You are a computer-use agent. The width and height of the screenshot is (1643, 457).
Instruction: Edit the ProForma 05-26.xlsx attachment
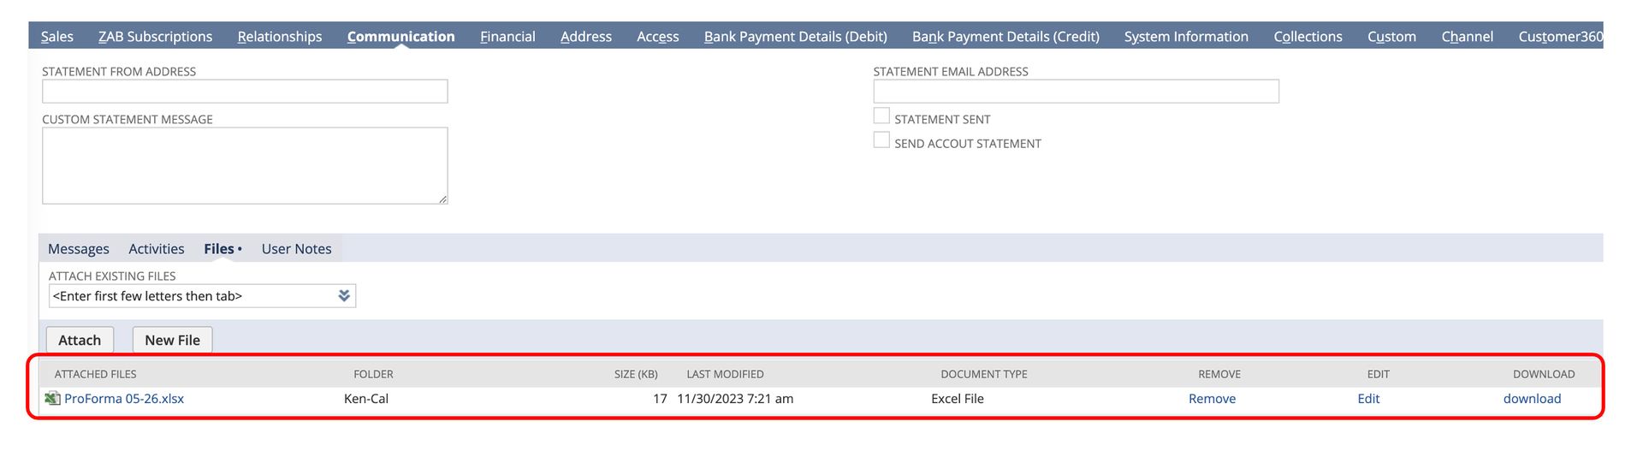click(1368, 399)
